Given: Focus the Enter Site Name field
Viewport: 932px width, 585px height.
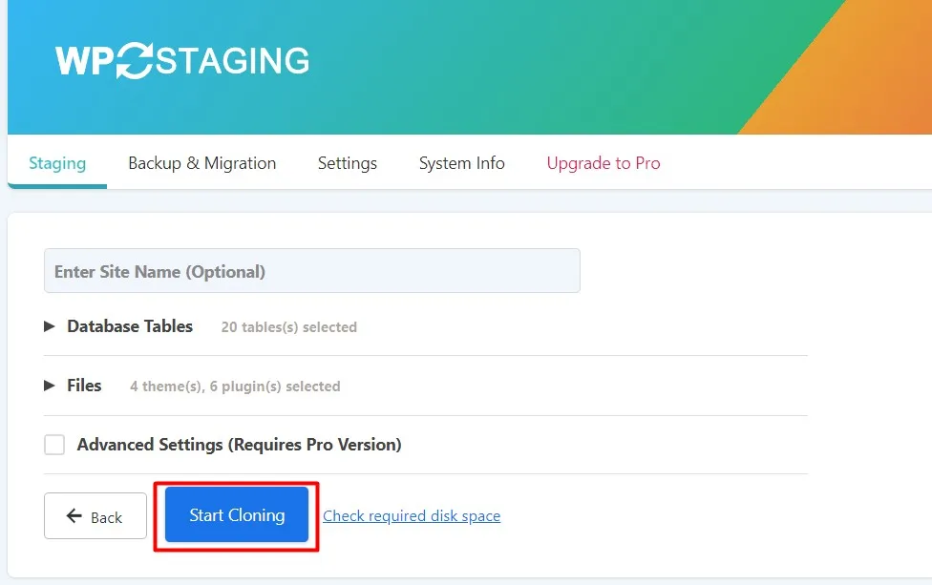Looking at the screenshot, I should pyautogui.click(x=312, y=271).
